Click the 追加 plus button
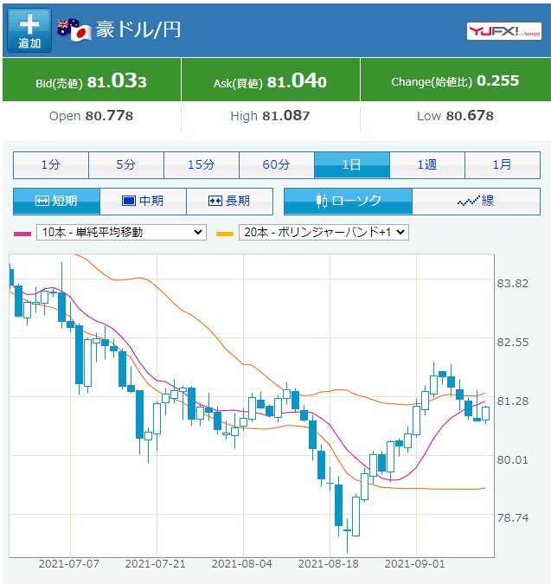The width and height of the screenshot is (551, 584). (29, 30)
